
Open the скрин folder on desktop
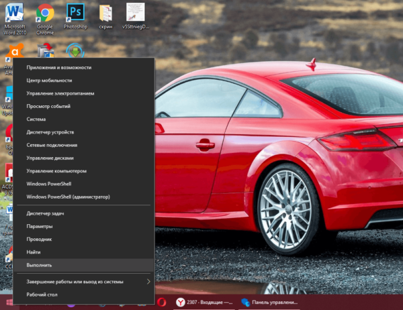click(x=105, y=16)
